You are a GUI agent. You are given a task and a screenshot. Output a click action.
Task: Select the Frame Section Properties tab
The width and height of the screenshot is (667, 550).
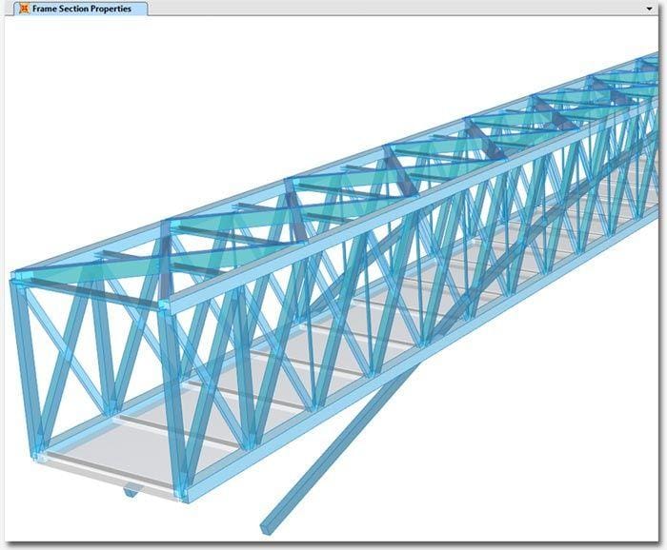click(81, 9)
